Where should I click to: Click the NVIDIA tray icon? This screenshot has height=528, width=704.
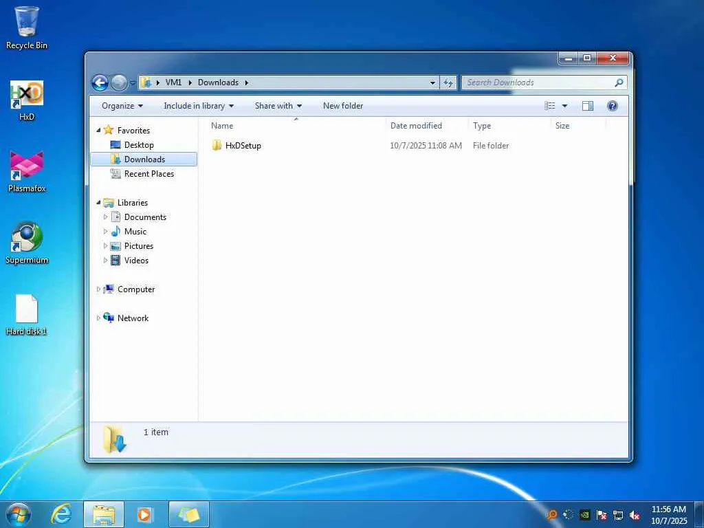pos(584,515)
